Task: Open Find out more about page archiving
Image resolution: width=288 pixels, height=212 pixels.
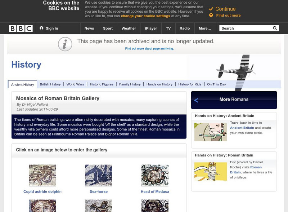Action: click(149, 49)
